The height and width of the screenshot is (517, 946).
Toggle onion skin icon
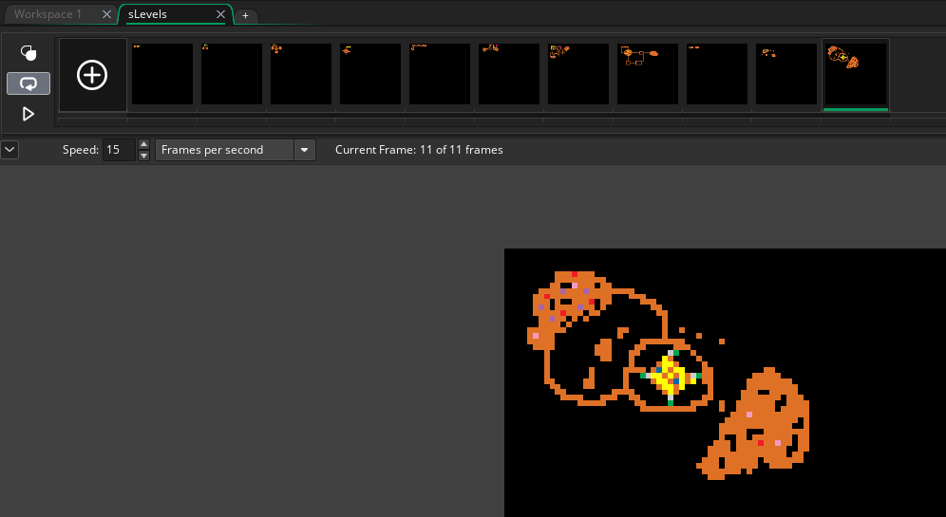[28, 53]
